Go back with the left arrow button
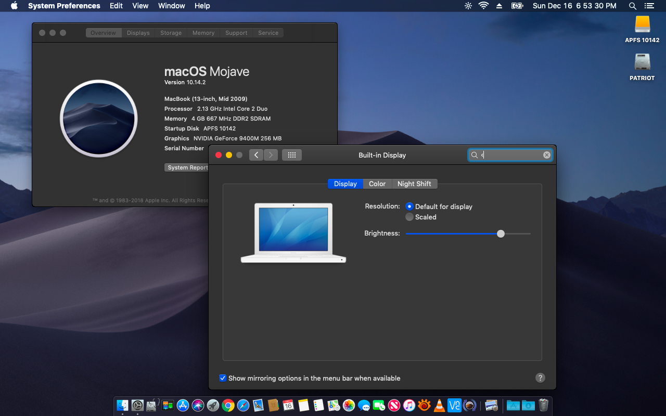This screenshot has width=666, height=416. click(256, 155)
